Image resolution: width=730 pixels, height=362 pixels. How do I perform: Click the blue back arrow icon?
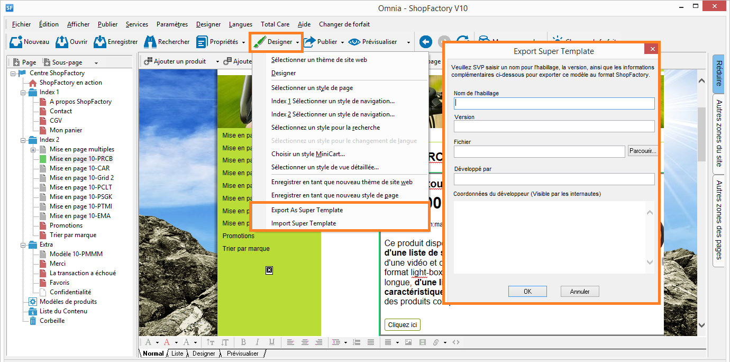pyautogui.click(x=426, y=42)
